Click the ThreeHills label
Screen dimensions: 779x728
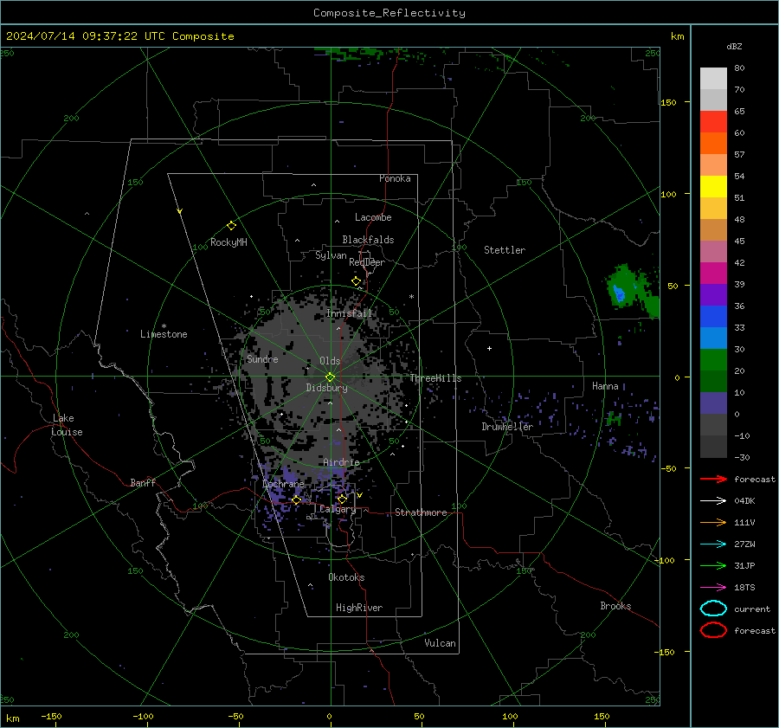(435, 378)
